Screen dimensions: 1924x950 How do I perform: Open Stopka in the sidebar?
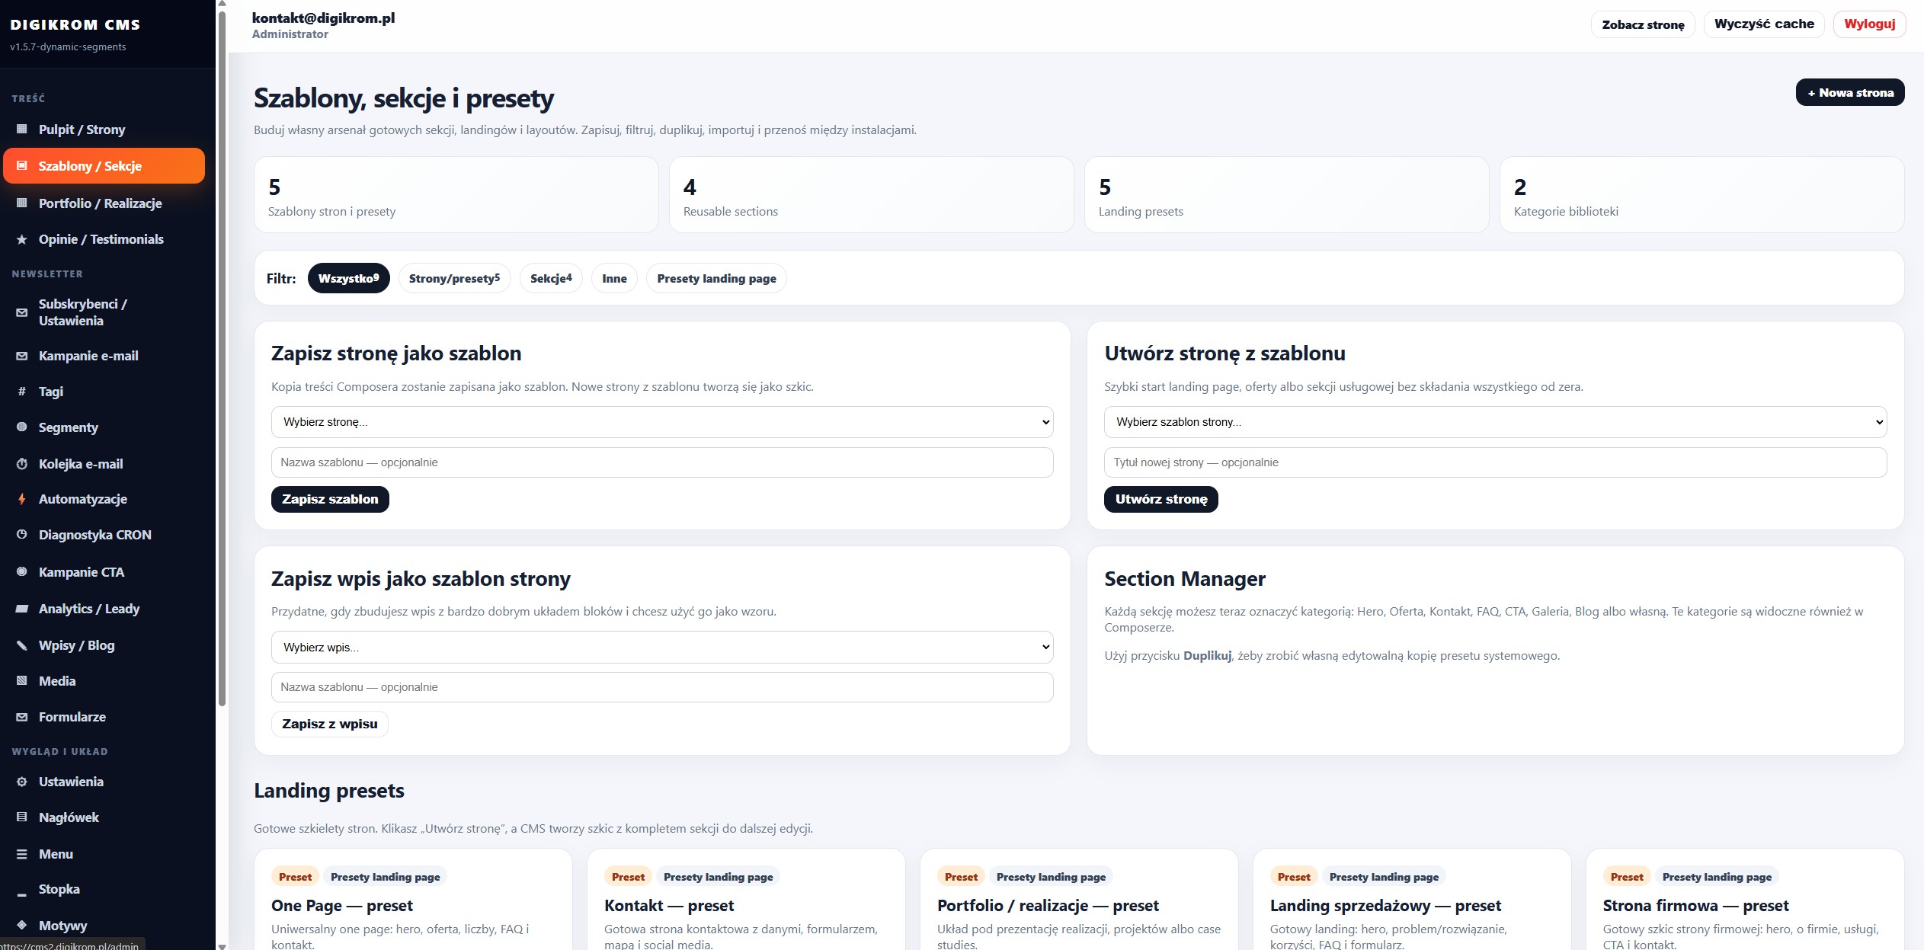click(104, 889)
